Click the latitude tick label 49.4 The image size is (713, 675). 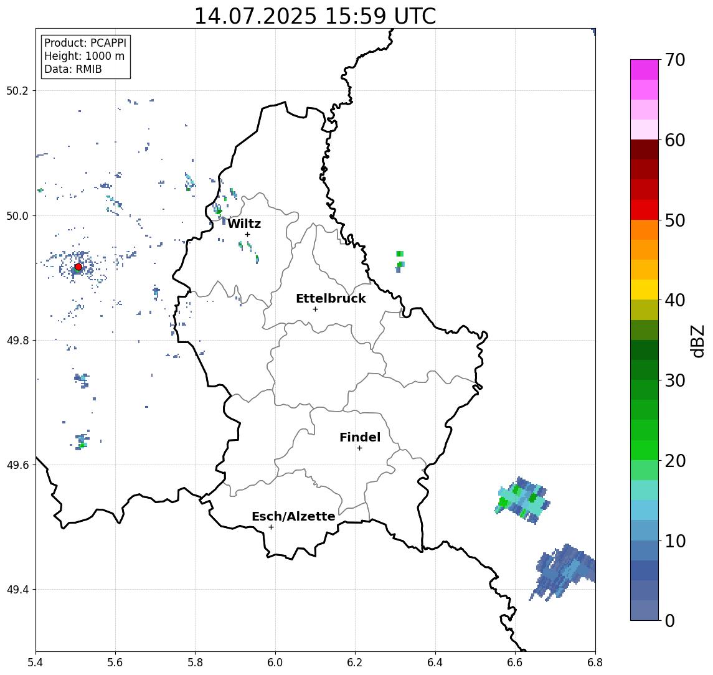17,590
